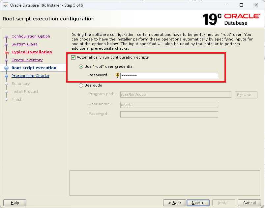Click the sudo User name field

169,105
